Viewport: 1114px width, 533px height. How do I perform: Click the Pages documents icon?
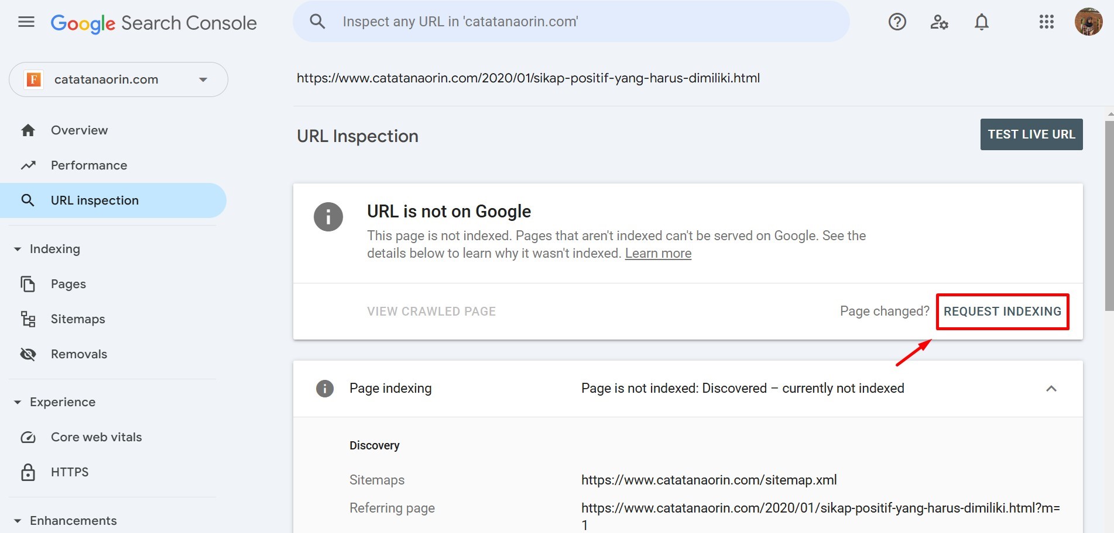coord(28,284)
